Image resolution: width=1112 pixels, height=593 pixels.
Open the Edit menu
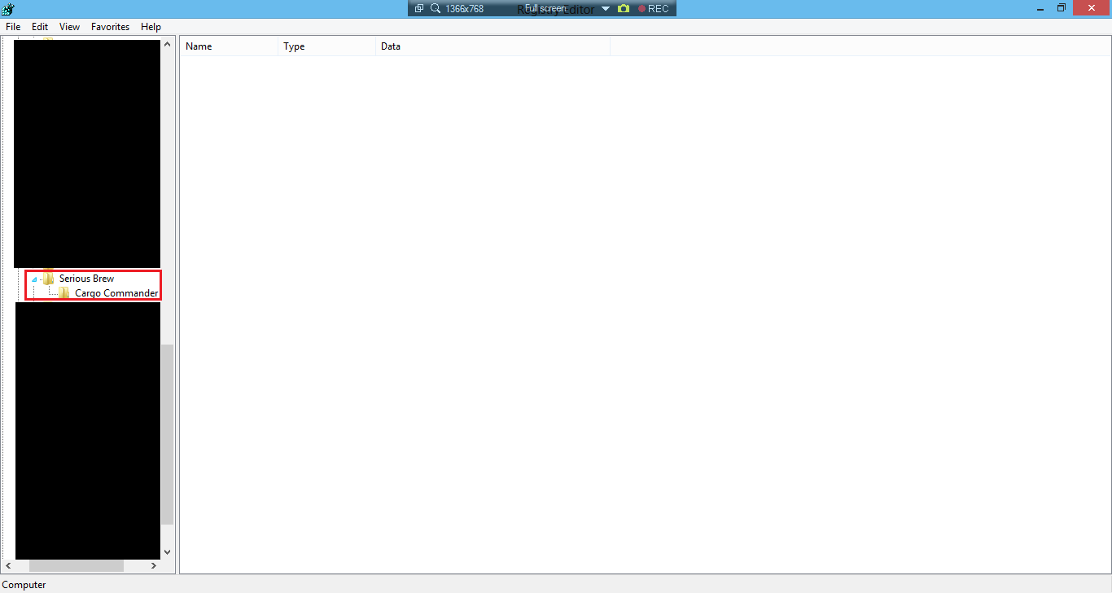(x=40, y=27)
